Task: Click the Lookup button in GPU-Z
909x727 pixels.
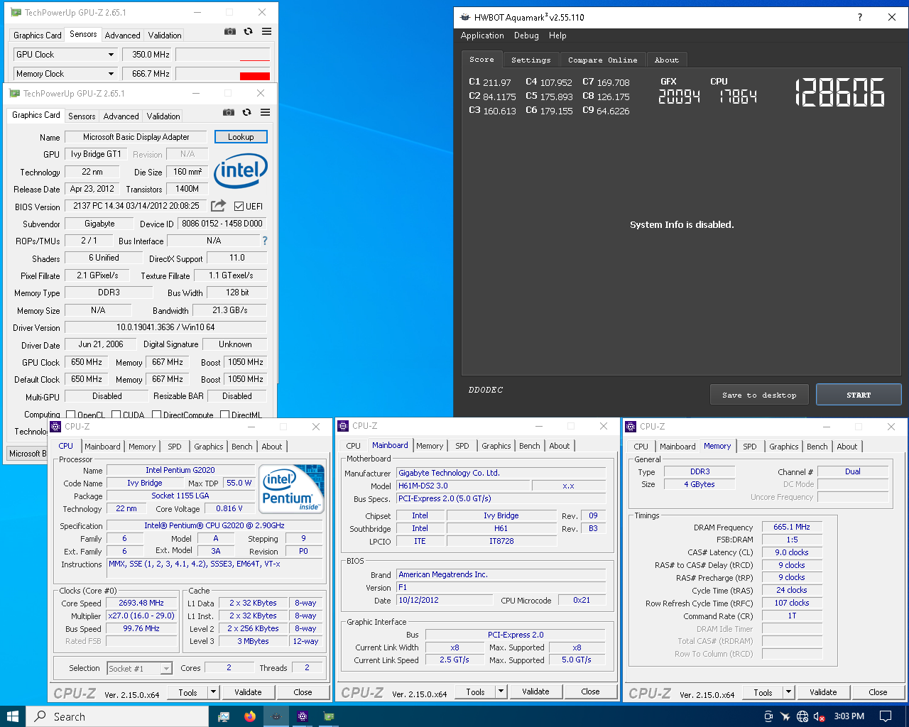Action: pyautogui.click(x=241, y=137)
